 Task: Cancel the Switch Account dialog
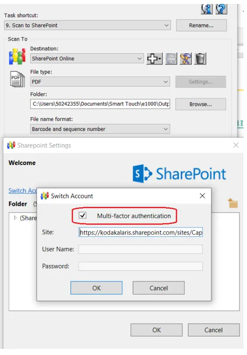pos(158,288)
